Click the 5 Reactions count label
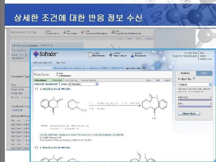Viewport: 216px width, 162px height. [40, 80]
